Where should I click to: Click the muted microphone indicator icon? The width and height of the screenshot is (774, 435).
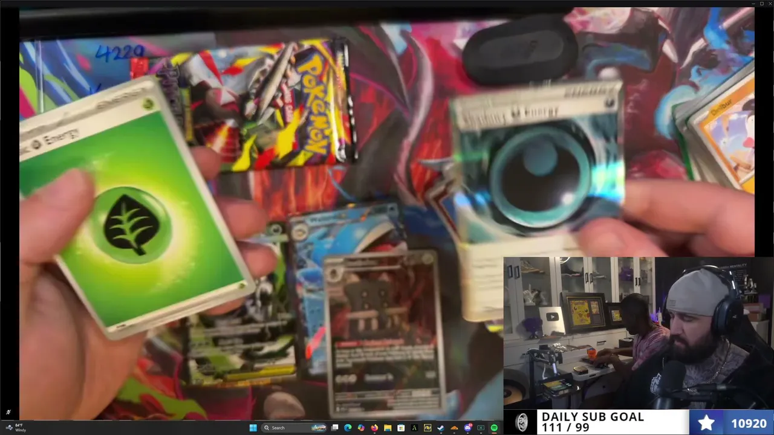pos(8,412)
